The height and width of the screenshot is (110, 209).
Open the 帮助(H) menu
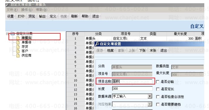[42, 10]
